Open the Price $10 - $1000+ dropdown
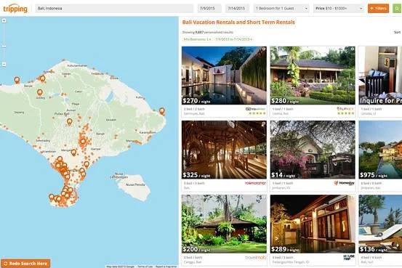 click(339, 9)
